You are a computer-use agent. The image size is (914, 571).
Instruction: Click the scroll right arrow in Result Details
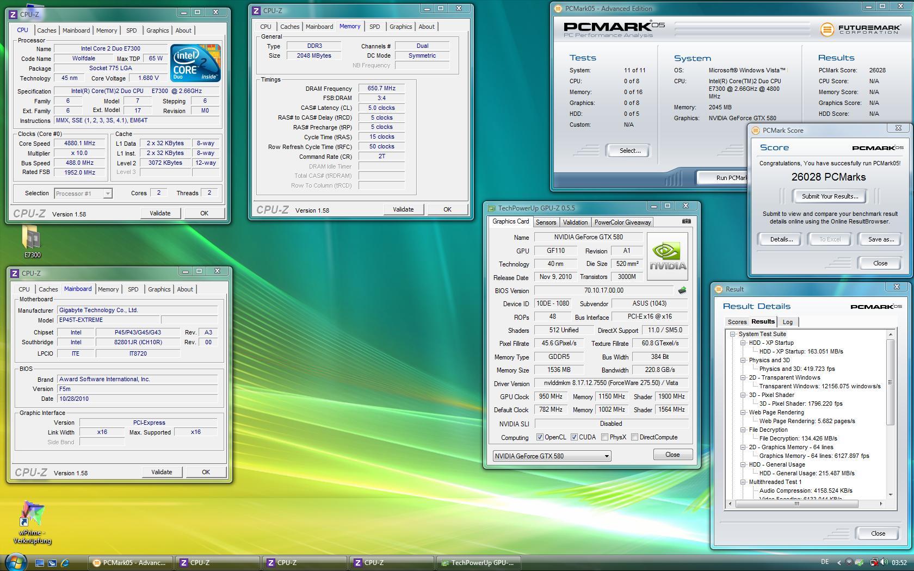(x=881, y=504)
